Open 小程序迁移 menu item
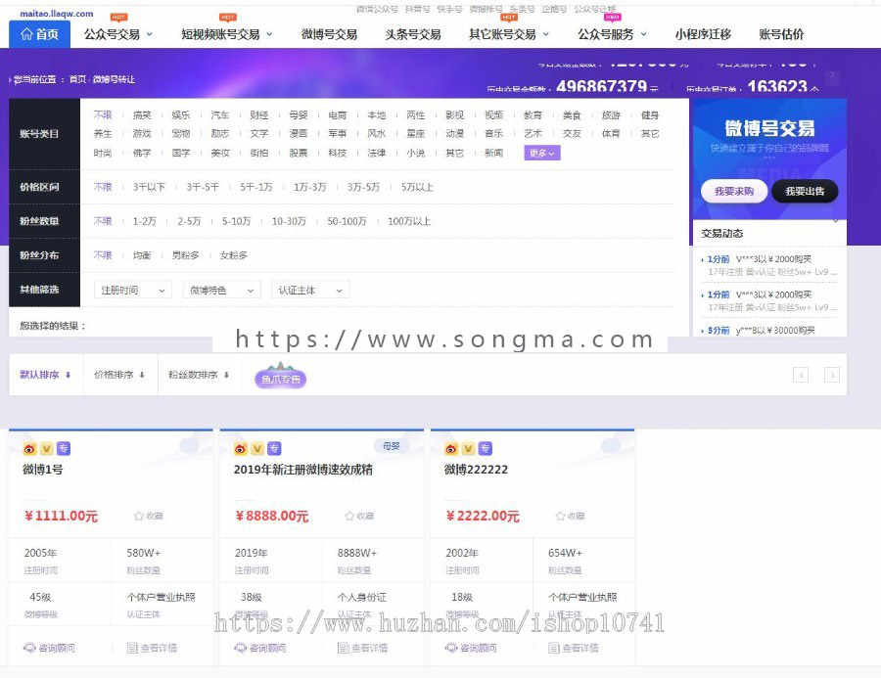Screen dimensions: 881x678 pos(703,34)
